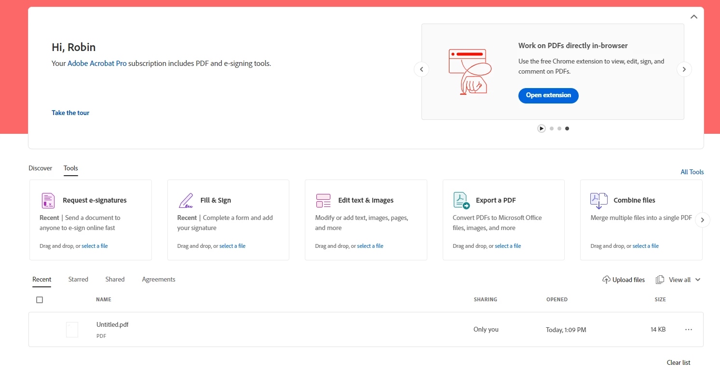Follow the Take the tour link
Screen dimensions: 720x373
point(70,113)
